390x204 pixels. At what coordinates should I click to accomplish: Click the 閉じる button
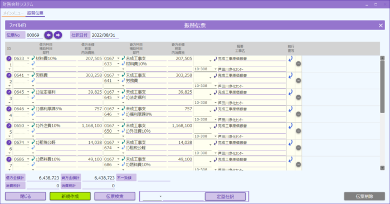[26, 196]
